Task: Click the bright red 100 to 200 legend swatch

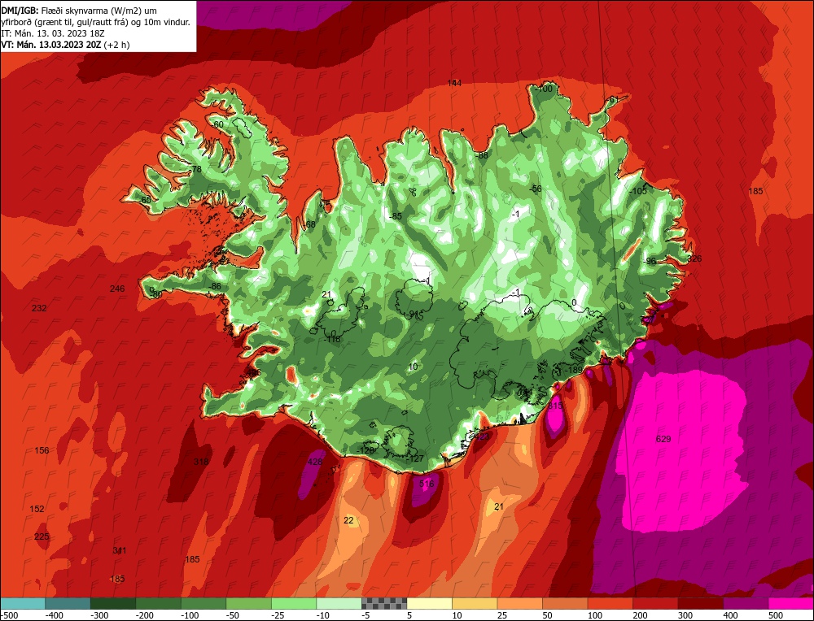Action: pos(610,603)
